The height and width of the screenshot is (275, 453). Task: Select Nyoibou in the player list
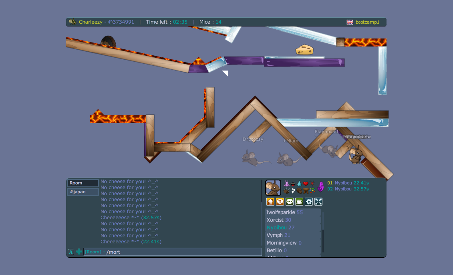click(x=293, y=228)
